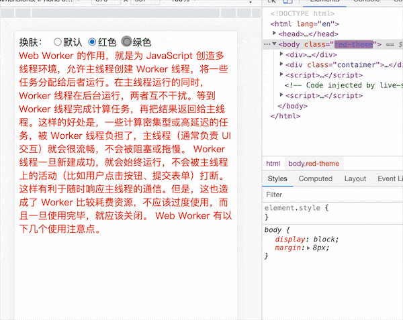The width and height of the screenshot is (403, 320).
Task: Click the 换肤 label text
Action: coord(31,42)
